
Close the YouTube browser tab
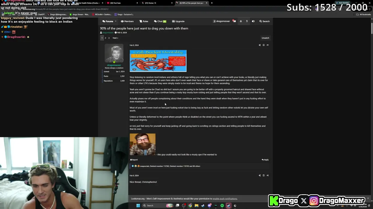click(x=137, y=3)
